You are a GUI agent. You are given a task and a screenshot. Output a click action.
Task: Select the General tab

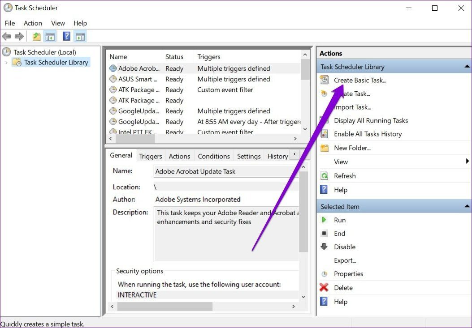[x=121, y=155]
